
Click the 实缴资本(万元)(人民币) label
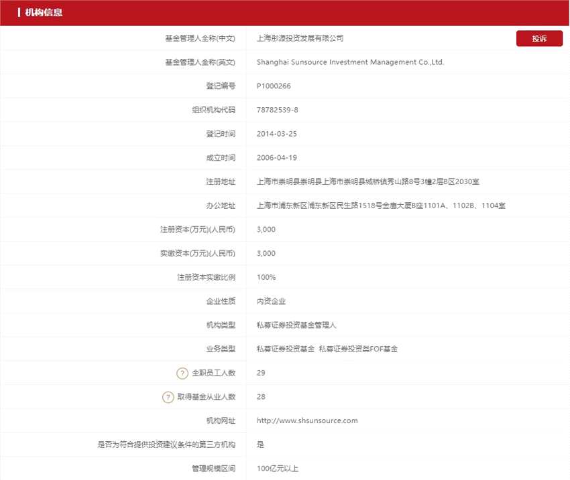198,253
